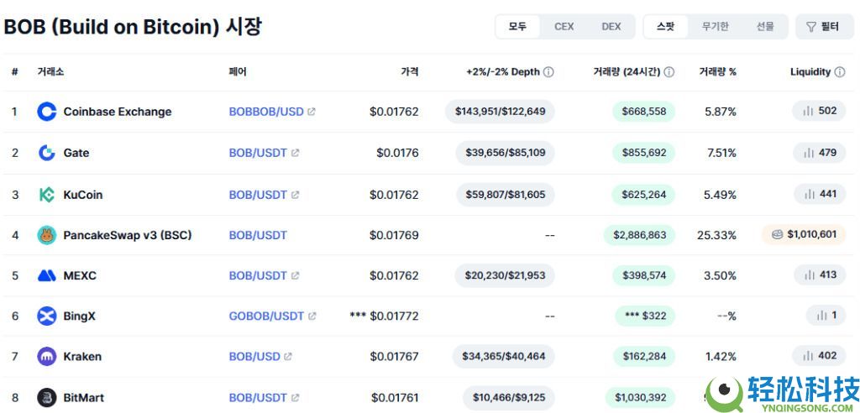Open the BOBBOB/USD pair link
860x413 pixels.
point(266,112)
